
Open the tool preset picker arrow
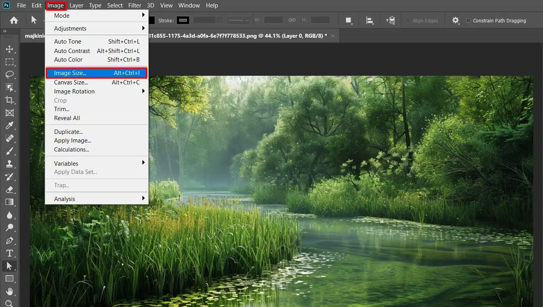point(44,20)
